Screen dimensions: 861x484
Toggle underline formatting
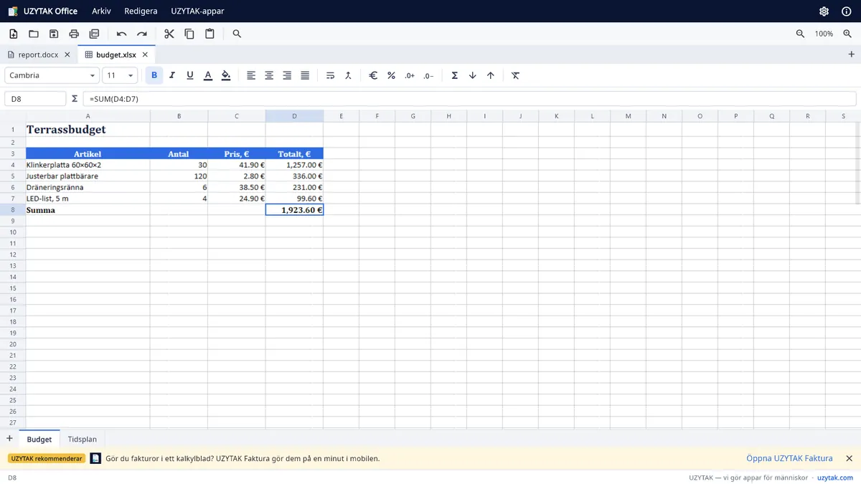point(190,75)
